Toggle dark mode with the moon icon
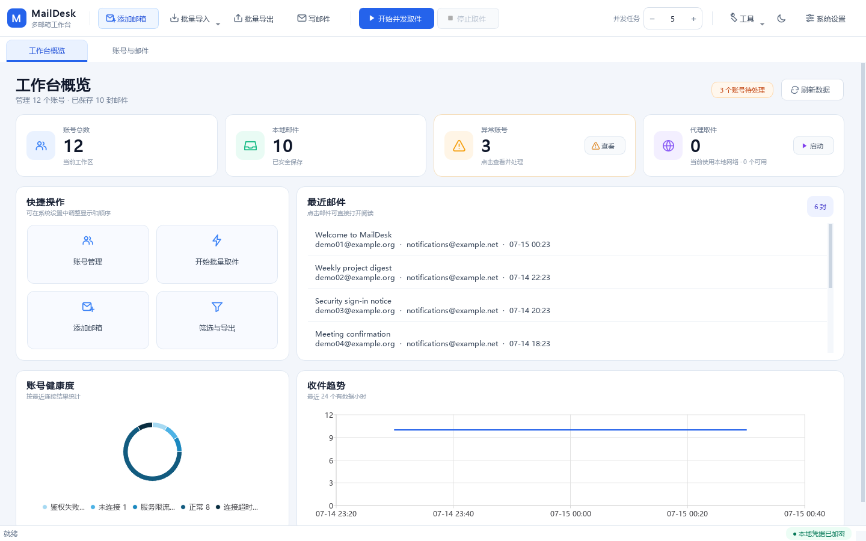This screenshot has width=866, height=541. tap(781, 19)
